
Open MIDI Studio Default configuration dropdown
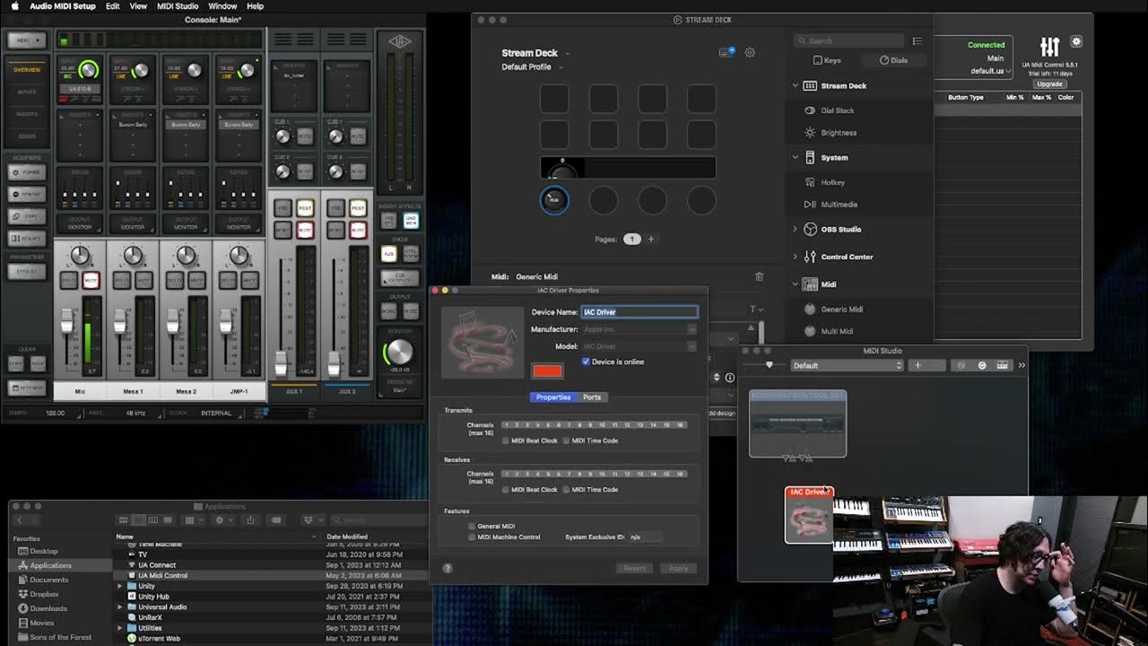pyautogui.click(x=847, y=365)
